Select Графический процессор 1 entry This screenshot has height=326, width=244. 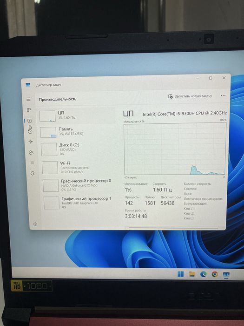point(80,203)
